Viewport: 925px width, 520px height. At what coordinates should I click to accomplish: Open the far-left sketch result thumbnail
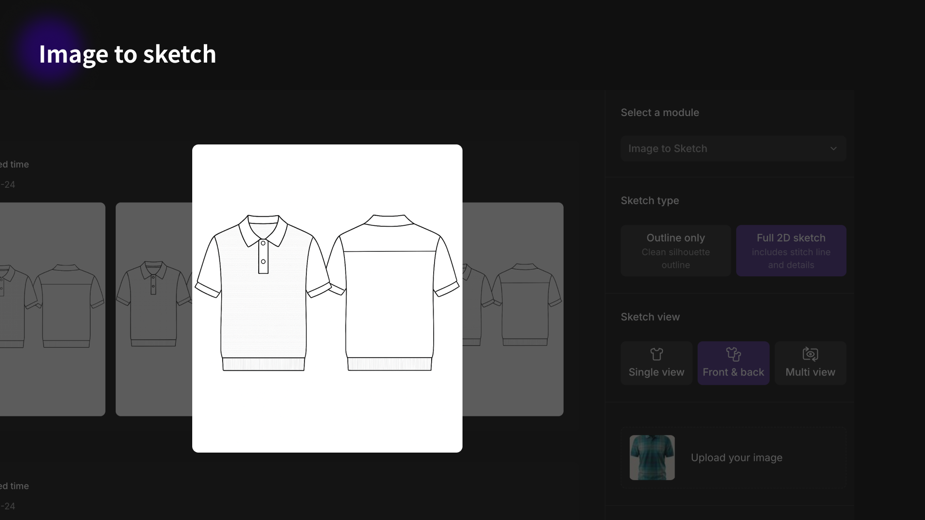pyautogui.click(x=52, y=308)
